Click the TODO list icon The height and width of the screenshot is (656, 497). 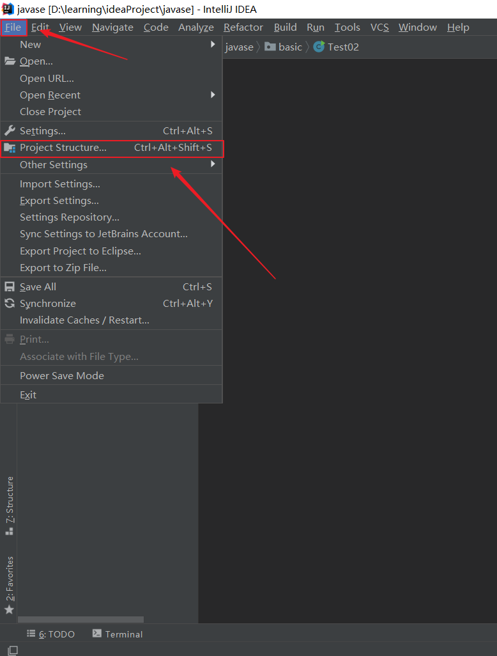(31, 634)
